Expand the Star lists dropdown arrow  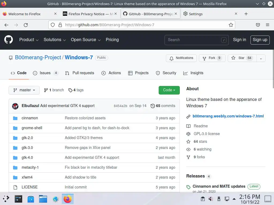[261, 58]
